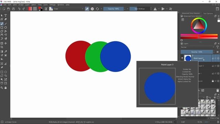Select the Crop tool in toolbox

click(x=2, y=47)
